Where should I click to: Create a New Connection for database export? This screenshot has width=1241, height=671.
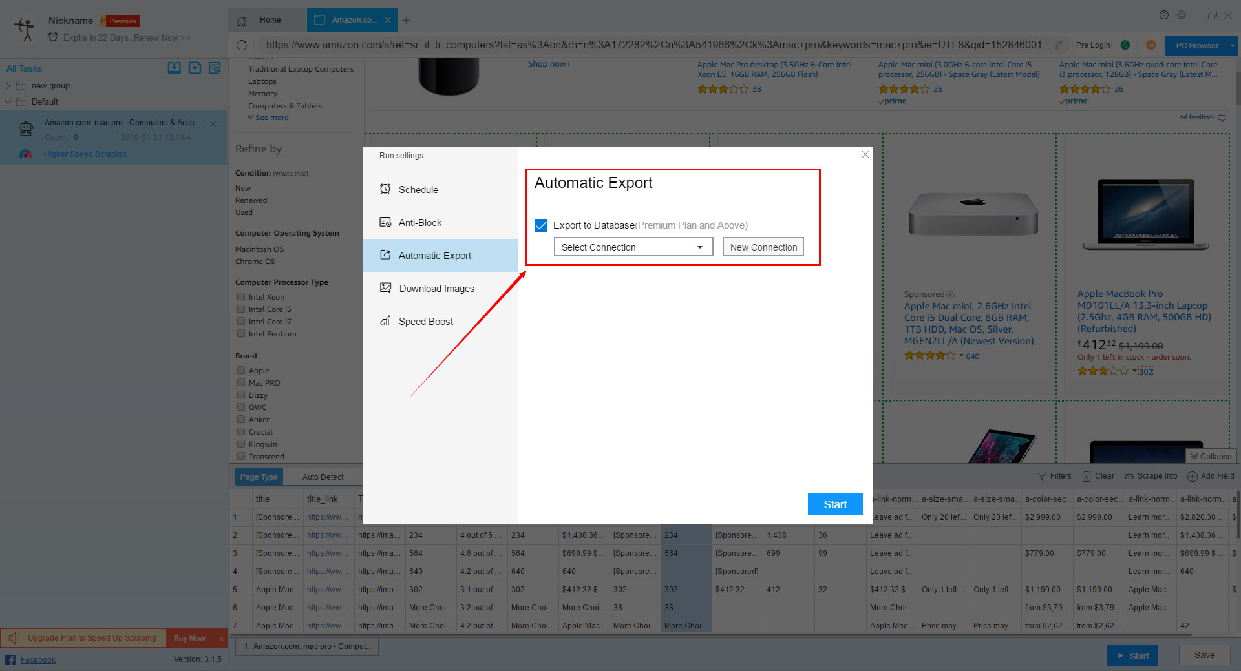pyautogui.click(x=763, y=247)
